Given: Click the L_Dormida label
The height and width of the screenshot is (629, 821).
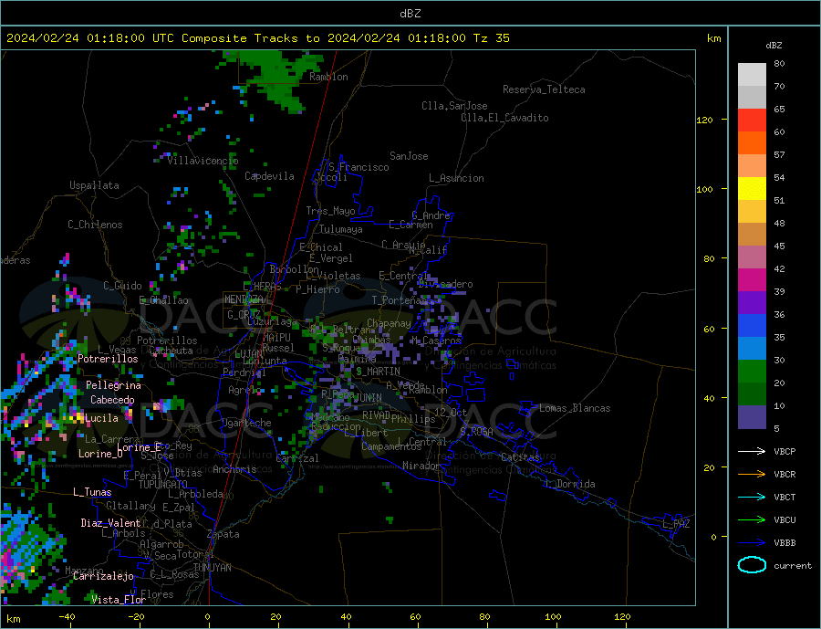Looking at the screenshot, I should pyautogui.click(x=570, y=484).
